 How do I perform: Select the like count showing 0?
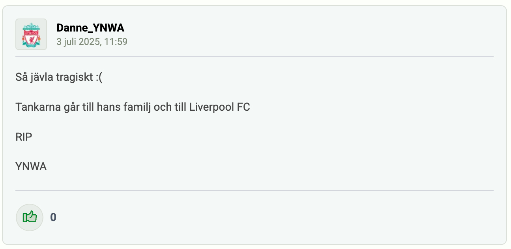[x=53, y=217]
